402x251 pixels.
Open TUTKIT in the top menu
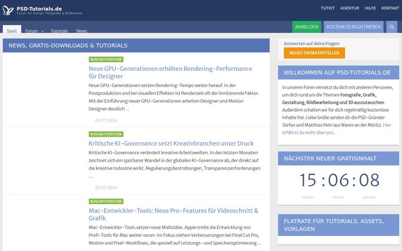pyautogui.click(x=328, y=8)
